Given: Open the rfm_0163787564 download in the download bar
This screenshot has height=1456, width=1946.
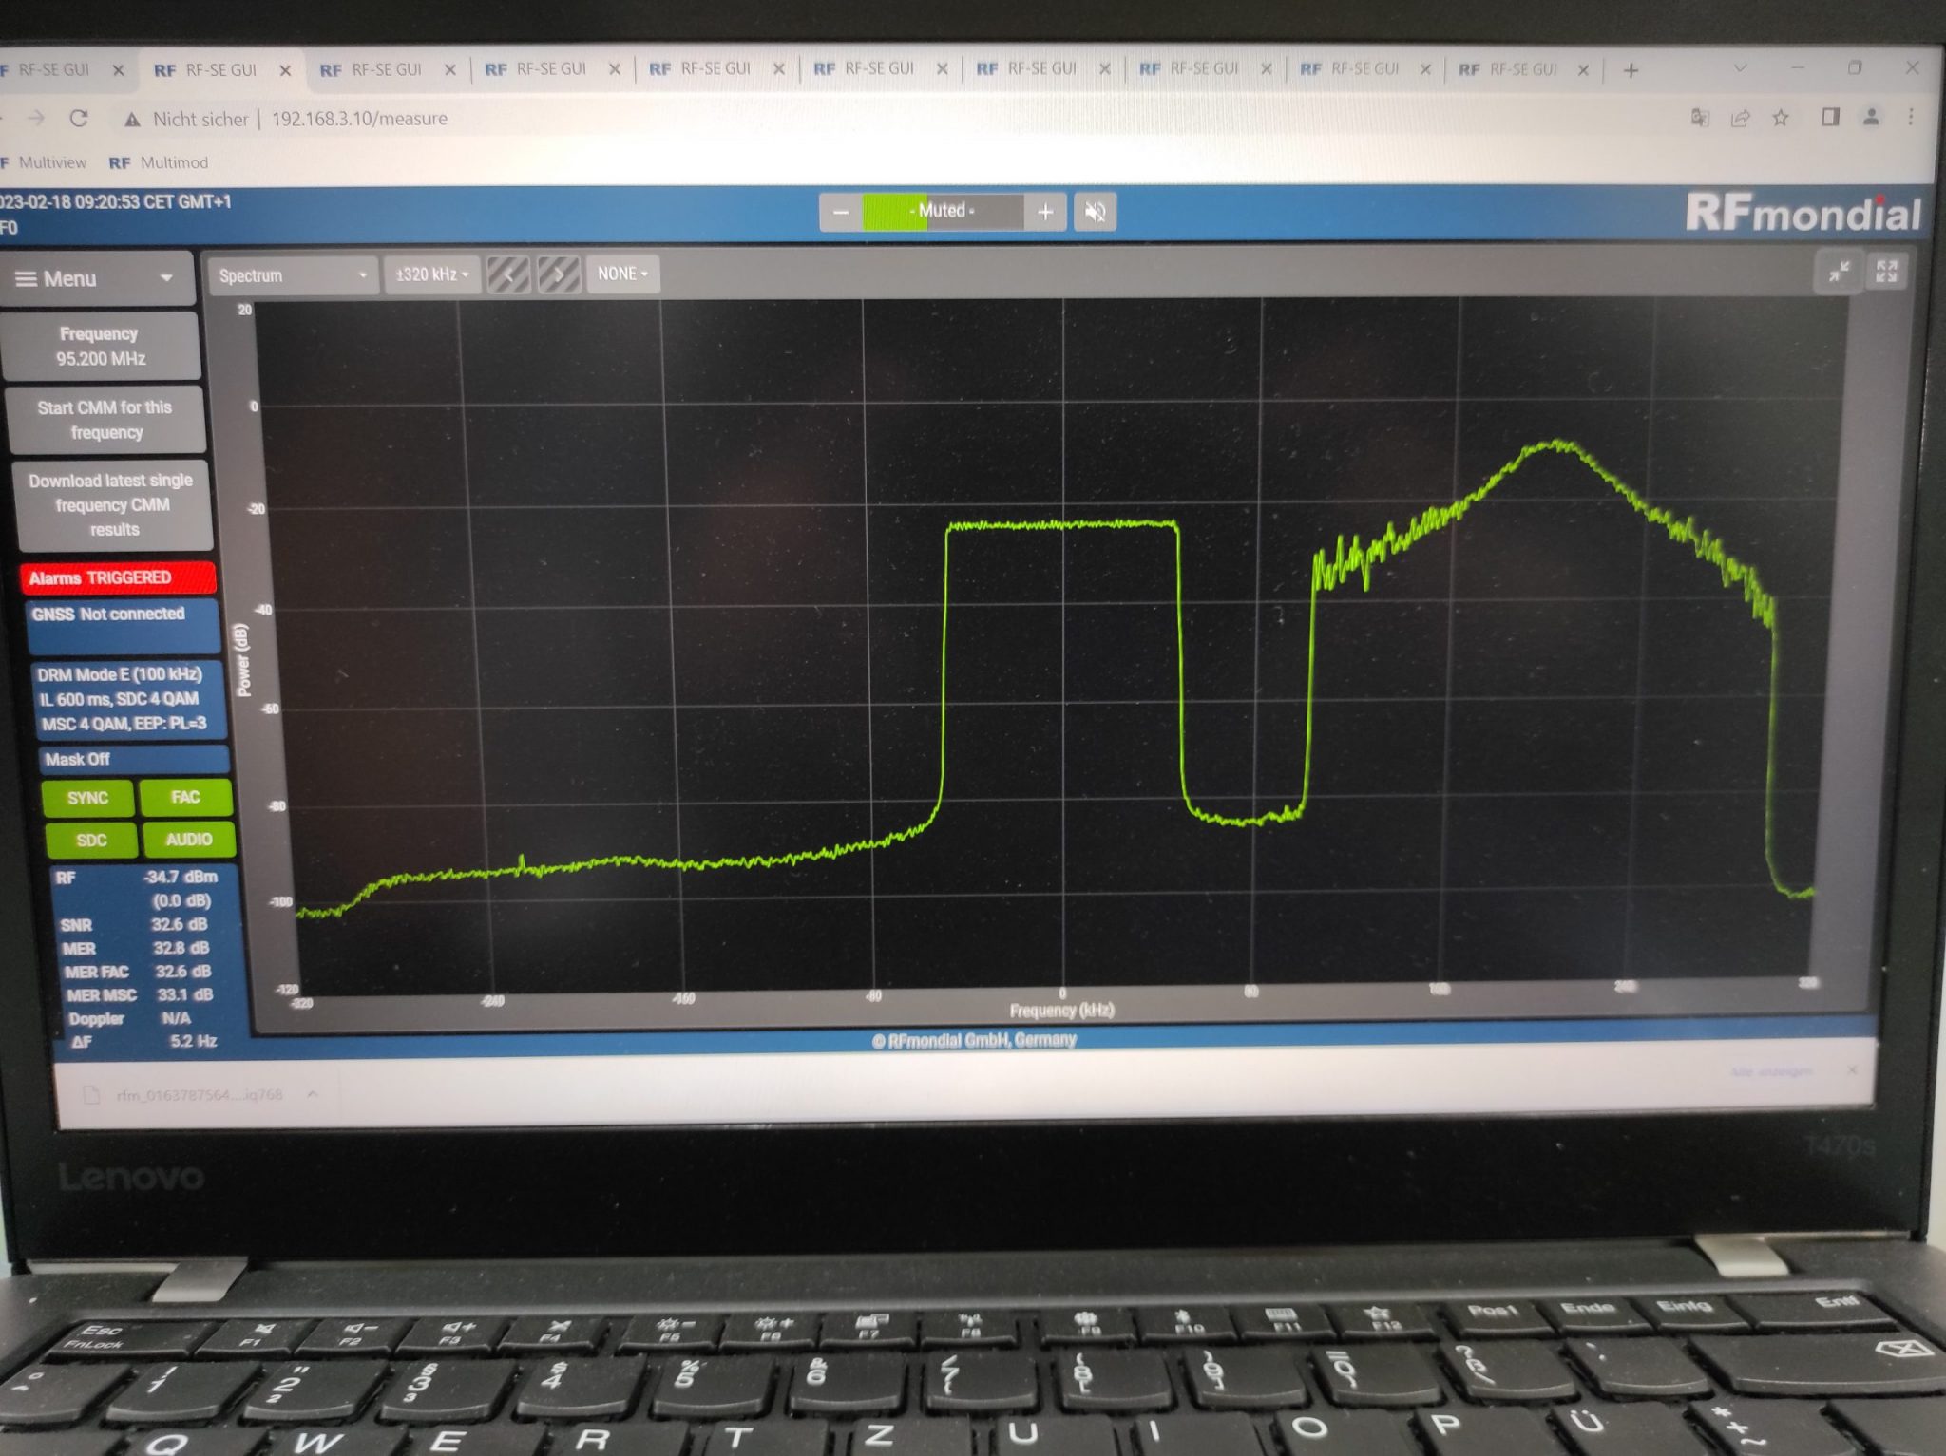Looking at the screenshot, I should [200, 1093].
